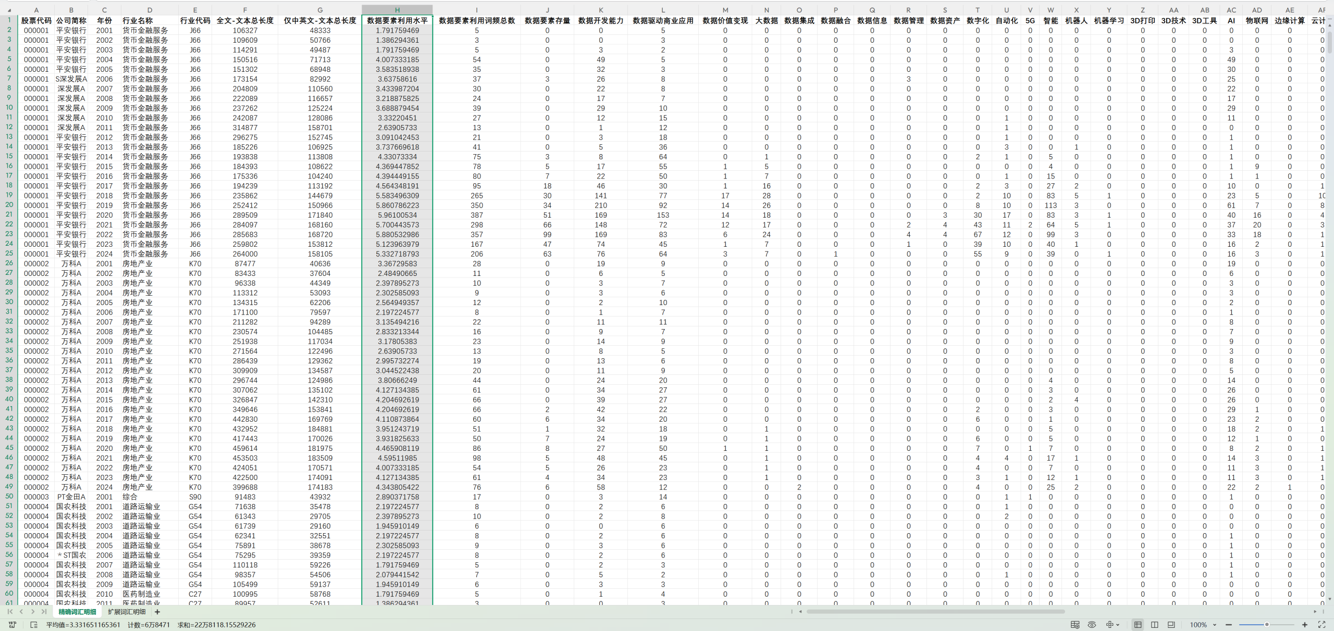Image resolution: width=1334 pixels, height=631 pixels.
Task: Switch to the 扩展词汇明细 sheet tab
Action: (127, 612)
